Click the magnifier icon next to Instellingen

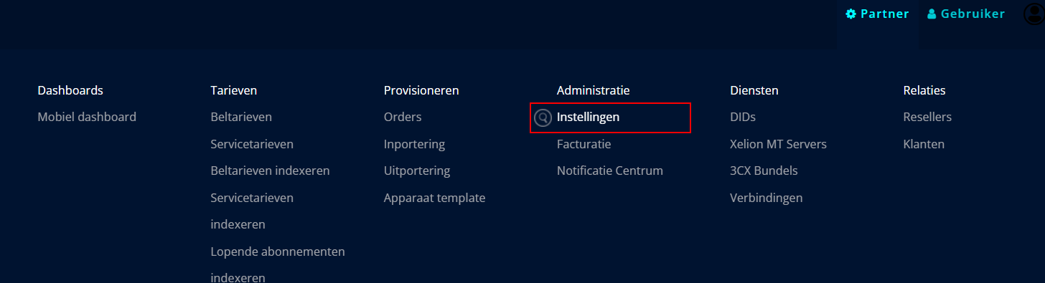(543, 117)
